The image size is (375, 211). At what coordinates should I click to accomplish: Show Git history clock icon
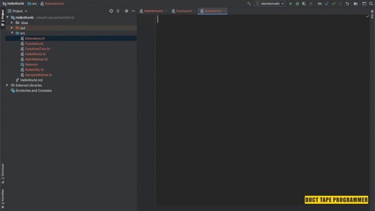(340, 4)
